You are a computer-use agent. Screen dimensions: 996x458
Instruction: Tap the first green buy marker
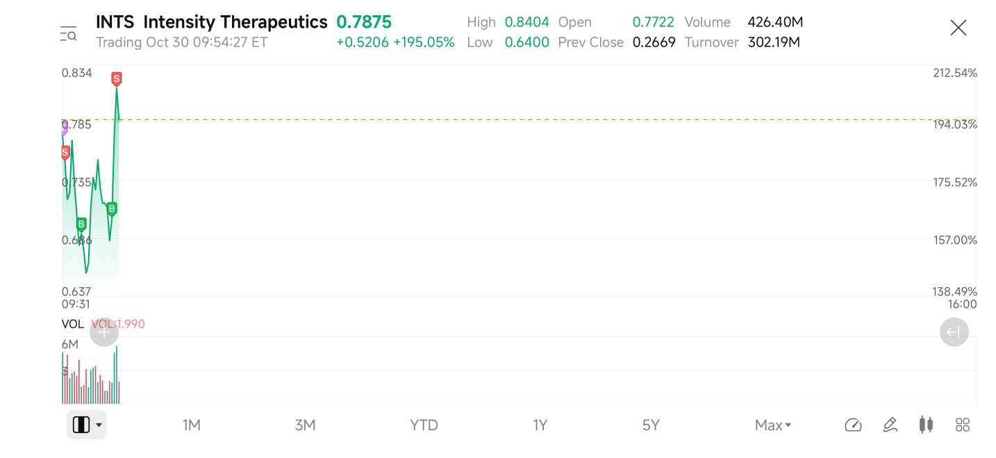(x=81, y=224)
